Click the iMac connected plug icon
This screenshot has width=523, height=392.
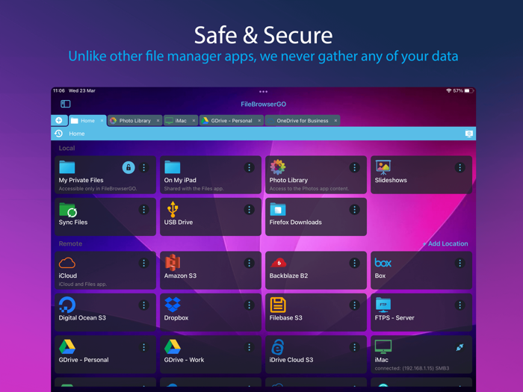(459, 347)
